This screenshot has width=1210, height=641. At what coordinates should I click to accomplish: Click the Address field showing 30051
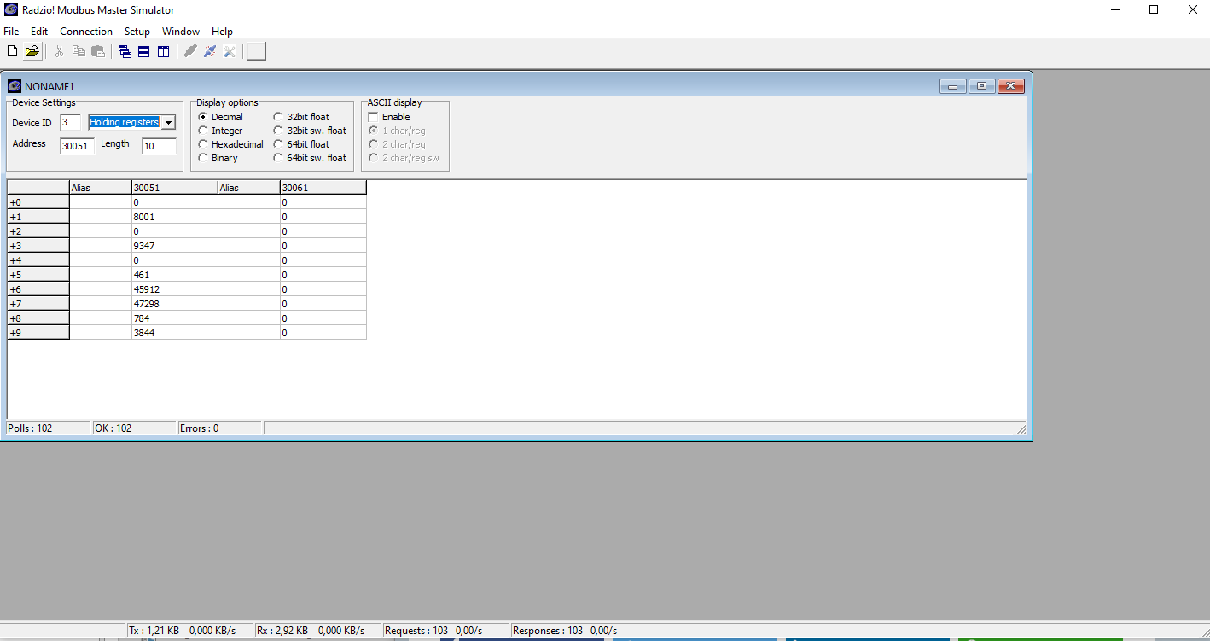pyautogui.click(x=78, y=146)
